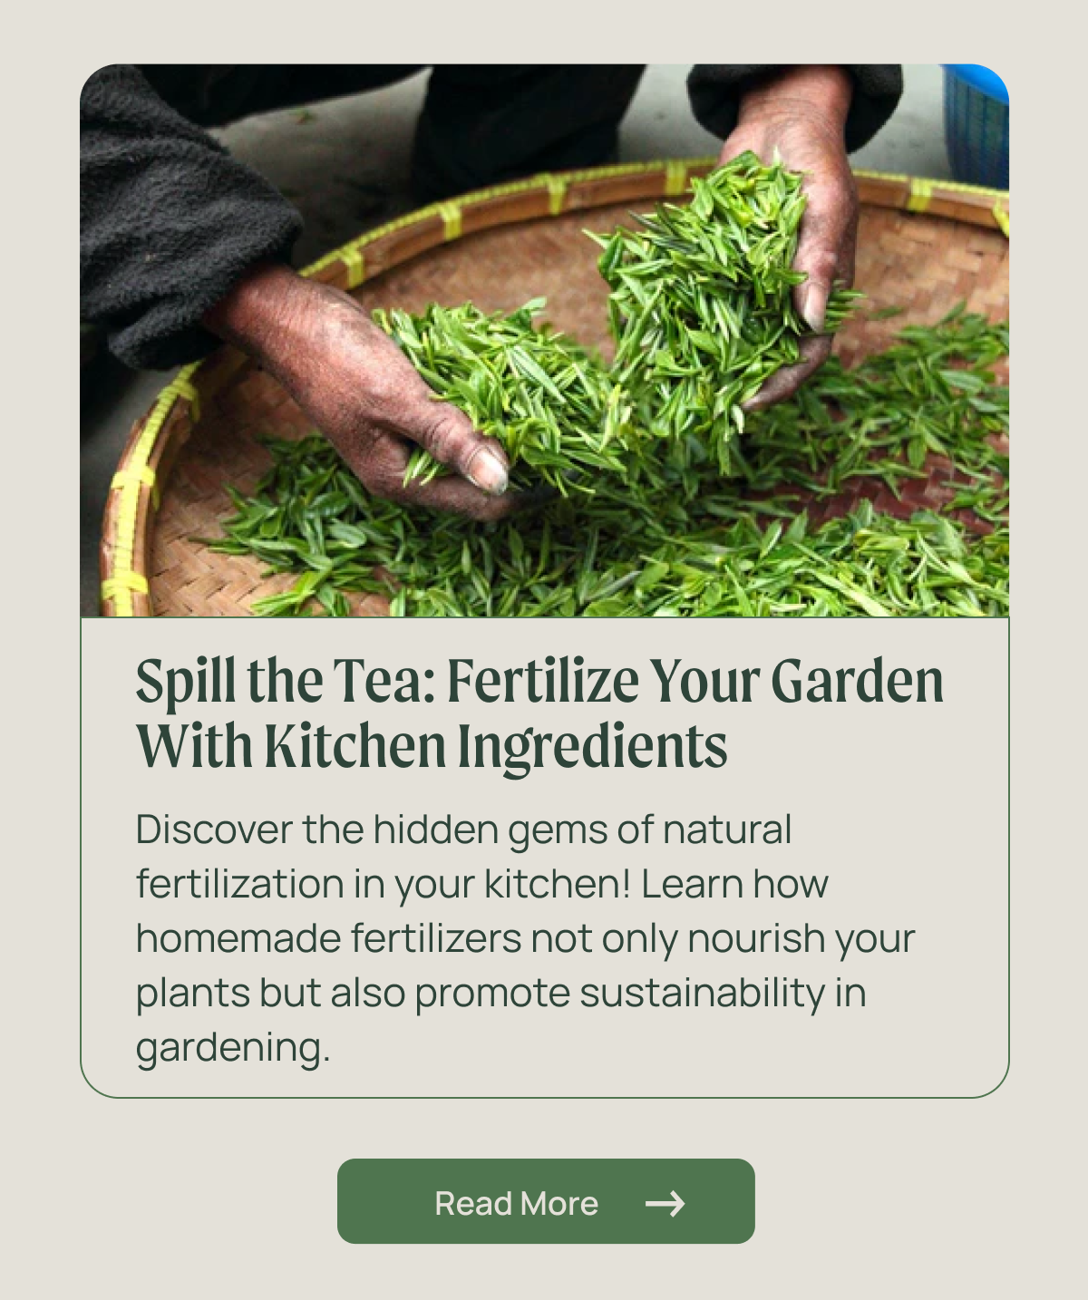
Task: Click the "Read More" text label
Action: point(516,1203)
